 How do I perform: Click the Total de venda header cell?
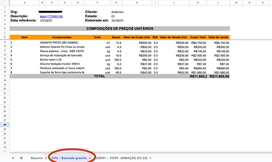218,37
